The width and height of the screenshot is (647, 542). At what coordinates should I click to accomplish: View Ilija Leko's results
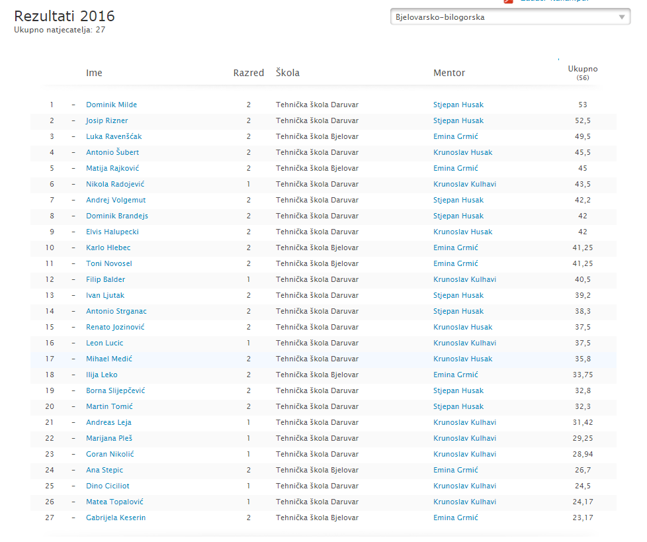101,375
